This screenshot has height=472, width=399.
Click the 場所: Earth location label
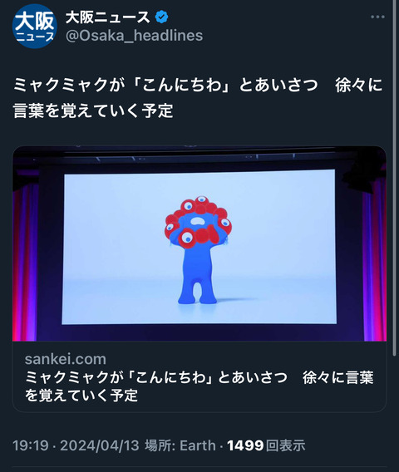[180, 445]
